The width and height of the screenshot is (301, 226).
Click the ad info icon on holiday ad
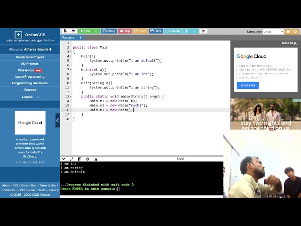295,100
